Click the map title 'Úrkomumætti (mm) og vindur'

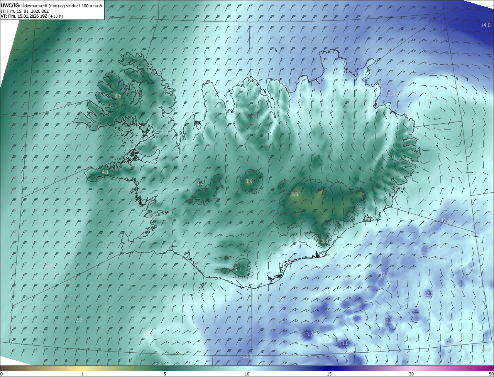50,5
